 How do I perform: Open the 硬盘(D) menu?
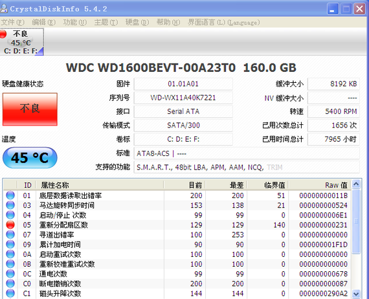pos(137,23)
